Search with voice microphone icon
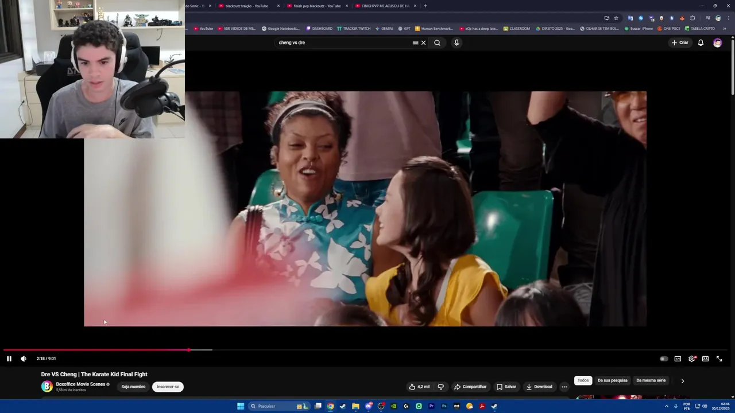The width and height of the screenshot is (735, 413). (x=457, y=42)
